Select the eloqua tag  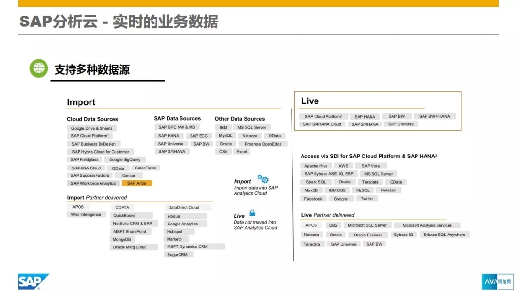coord(185,216)
